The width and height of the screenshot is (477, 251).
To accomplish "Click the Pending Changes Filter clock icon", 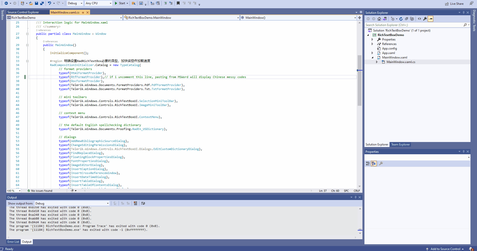I will 393,19.
